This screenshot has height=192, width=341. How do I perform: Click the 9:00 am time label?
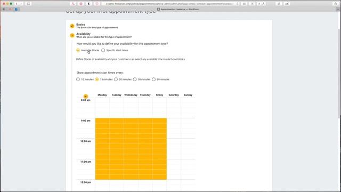pyautogui.click(x=86, y=121)
